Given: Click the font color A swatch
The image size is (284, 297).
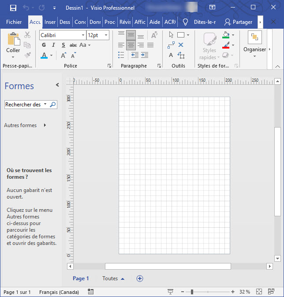Looking at the screenshot, I should click(44, 55).
